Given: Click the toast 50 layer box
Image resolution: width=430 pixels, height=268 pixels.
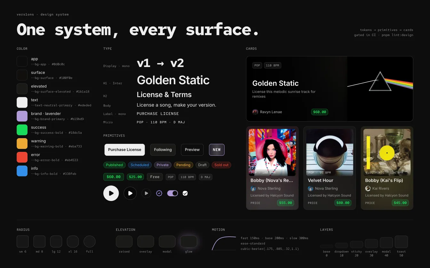Looking at the screenshot, I should (x=401, y=242).
